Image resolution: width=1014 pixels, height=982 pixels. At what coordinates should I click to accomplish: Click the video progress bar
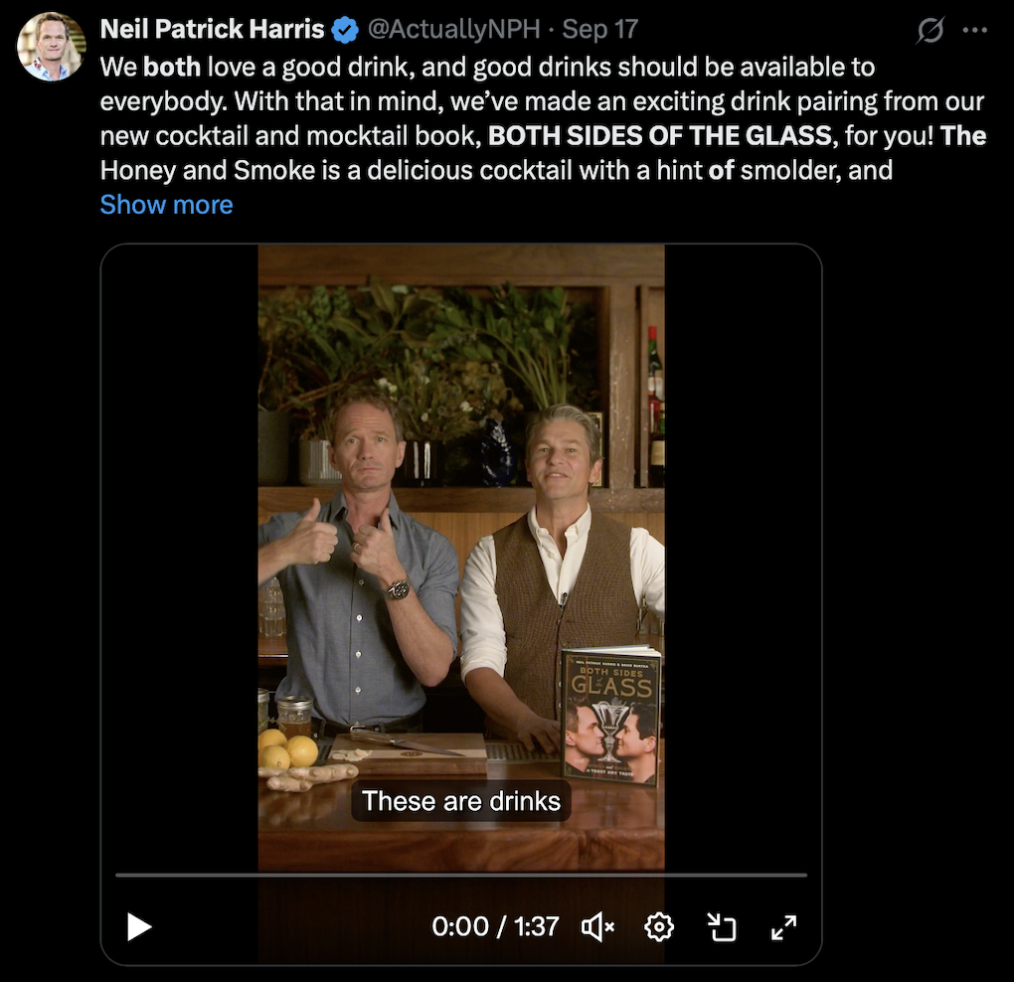pos(461,875)
